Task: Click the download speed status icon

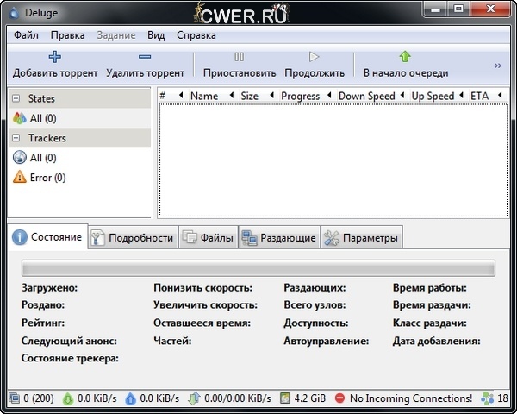Action: pyautogui.click(x=68, y=398)
